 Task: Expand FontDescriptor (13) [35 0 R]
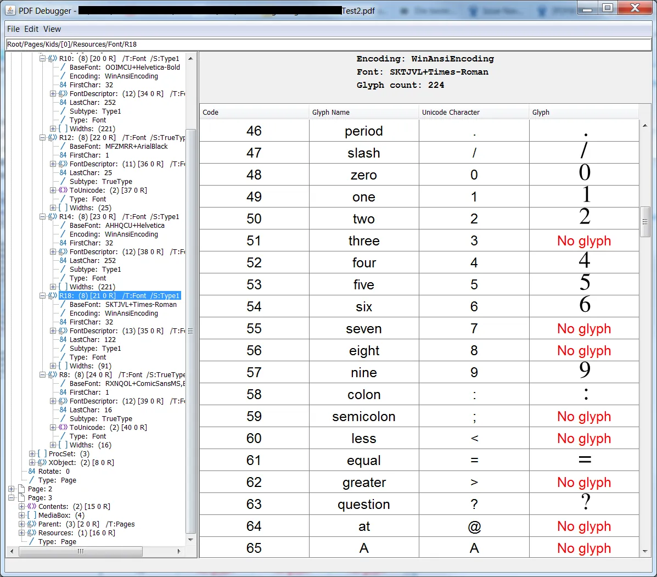(53, 330)
